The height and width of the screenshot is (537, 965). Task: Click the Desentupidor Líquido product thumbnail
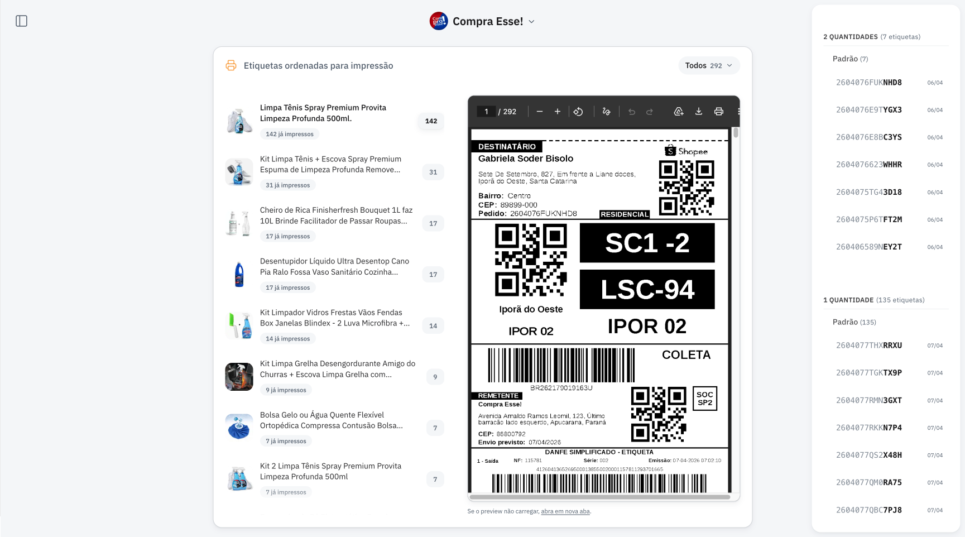(x=239, y=274)
